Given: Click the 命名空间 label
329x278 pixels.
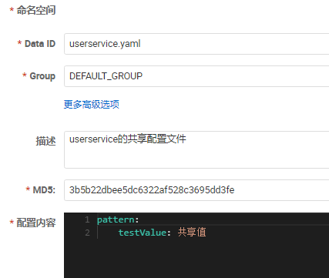Looking at the screenshot, I should pos(36,11).
